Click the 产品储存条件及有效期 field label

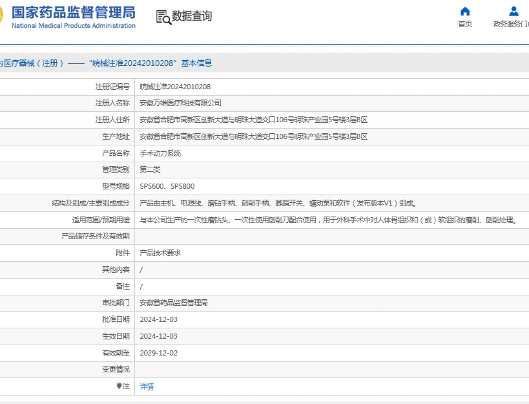point(96,236)
